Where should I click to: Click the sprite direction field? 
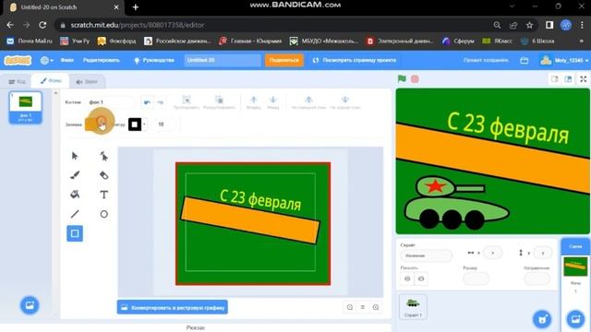537,279
